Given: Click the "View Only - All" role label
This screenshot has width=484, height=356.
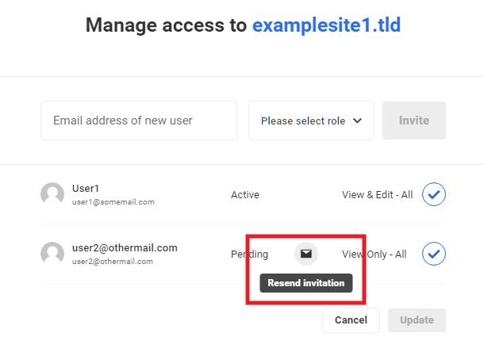Looking at the screenshot, I should (375, 255).
